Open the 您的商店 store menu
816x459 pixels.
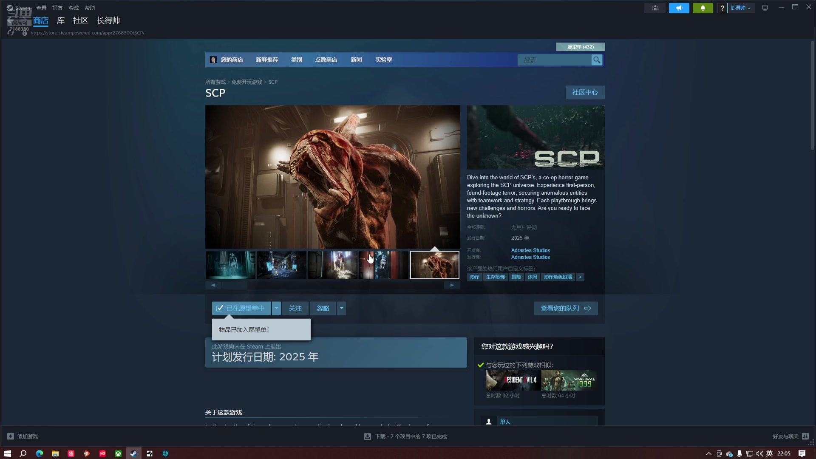pos(232,60)
